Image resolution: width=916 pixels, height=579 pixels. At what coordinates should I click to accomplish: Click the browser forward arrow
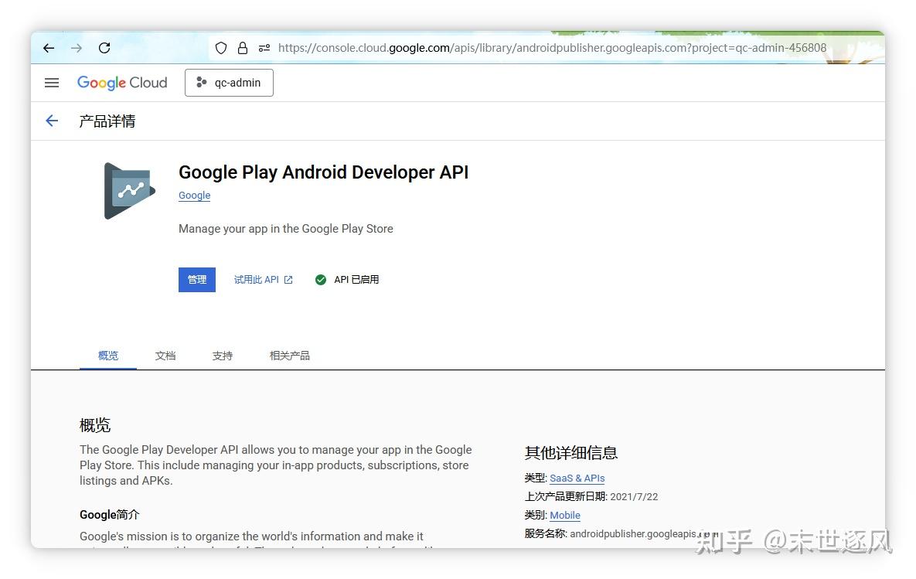76,47
